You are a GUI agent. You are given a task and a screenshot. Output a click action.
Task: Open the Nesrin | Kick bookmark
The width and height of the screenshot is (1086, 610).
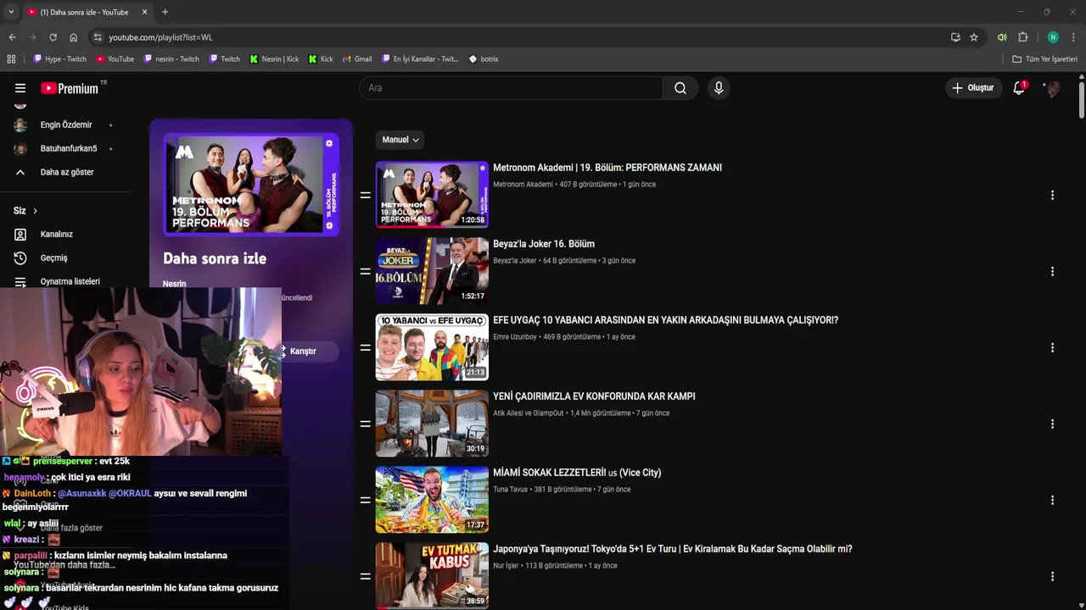tap(274, 59)
